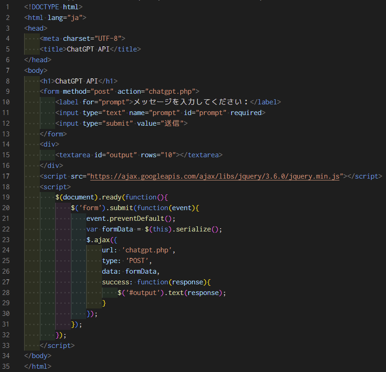
Task: Click the opening script tag on line 18
Action: point(55,187)
